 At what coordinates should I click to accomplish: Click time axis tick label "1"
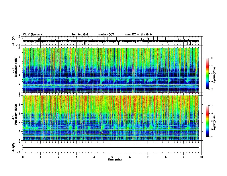[40, 157]
